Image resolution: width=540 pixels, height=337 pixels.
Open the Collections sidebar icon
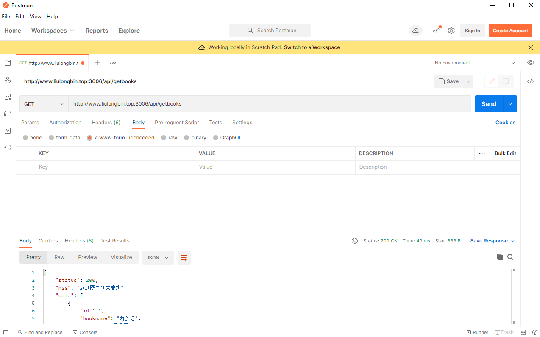point(8,63)
